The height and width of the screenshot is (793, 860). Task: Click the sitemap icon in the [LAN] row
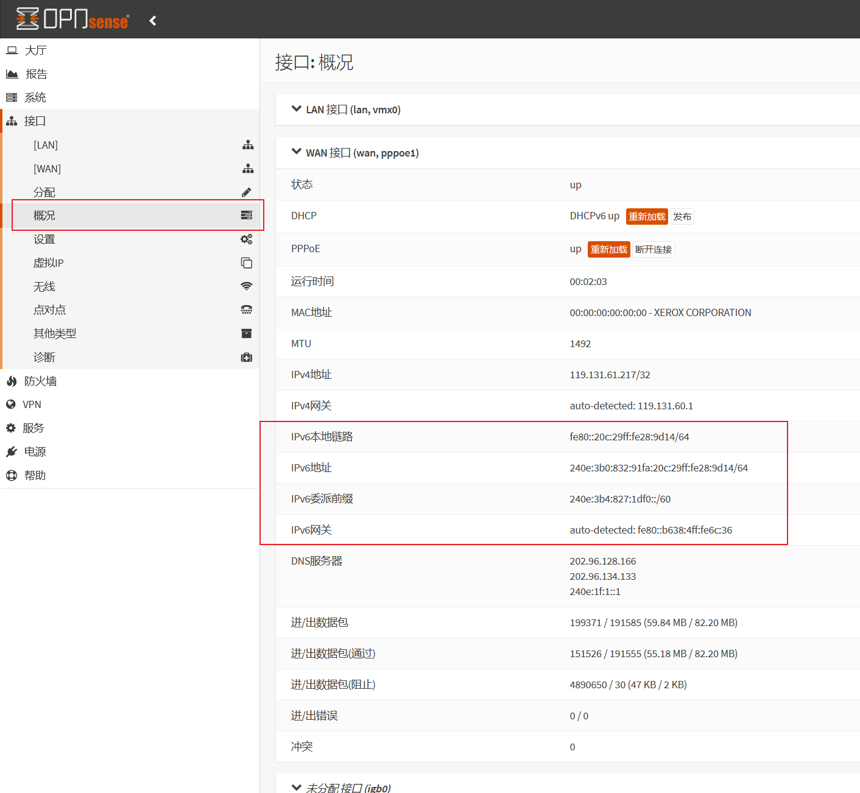pos(248,145)
